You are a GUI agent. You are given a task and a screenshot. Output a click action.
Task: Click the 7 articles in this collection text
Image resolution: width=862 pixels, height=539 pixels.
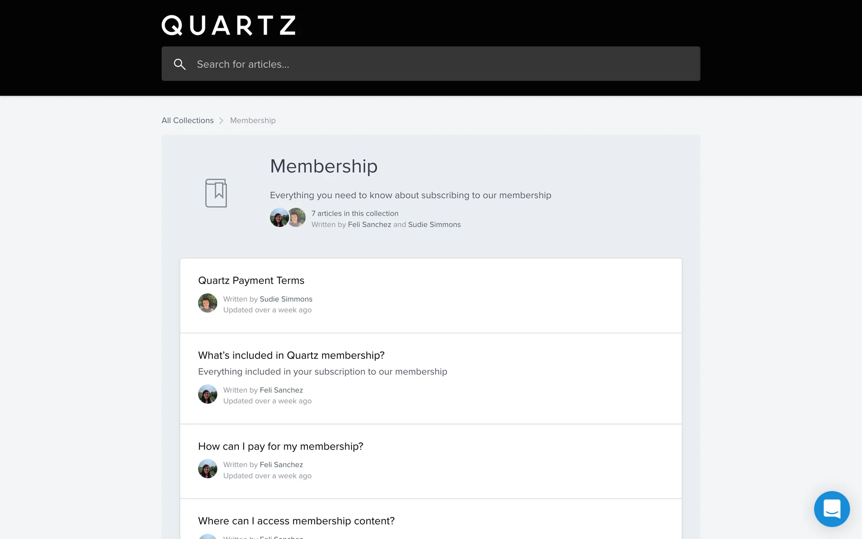[x=355, y=213]
